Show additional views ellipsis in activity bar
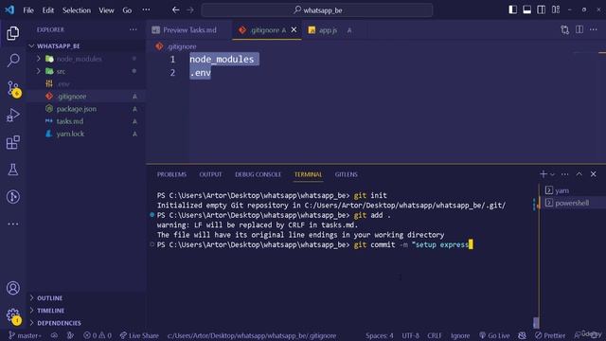The image size is (606, 341). pos(12,224)
